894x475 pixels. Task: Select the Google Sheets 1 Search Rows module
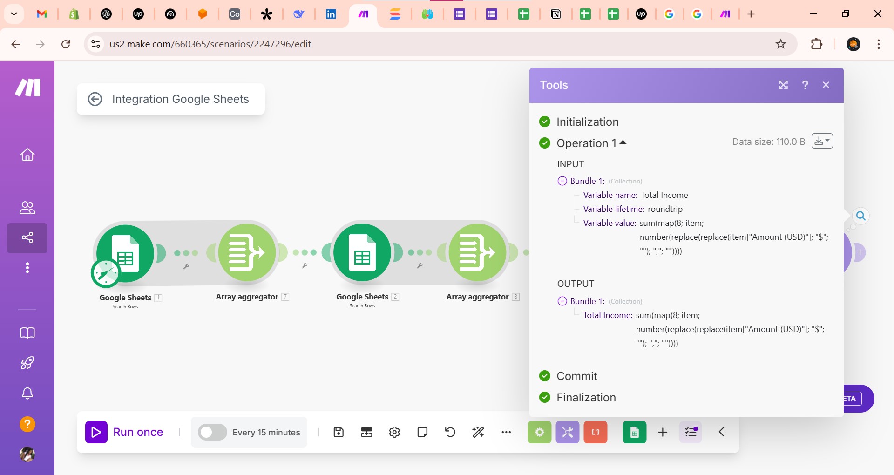125,253
